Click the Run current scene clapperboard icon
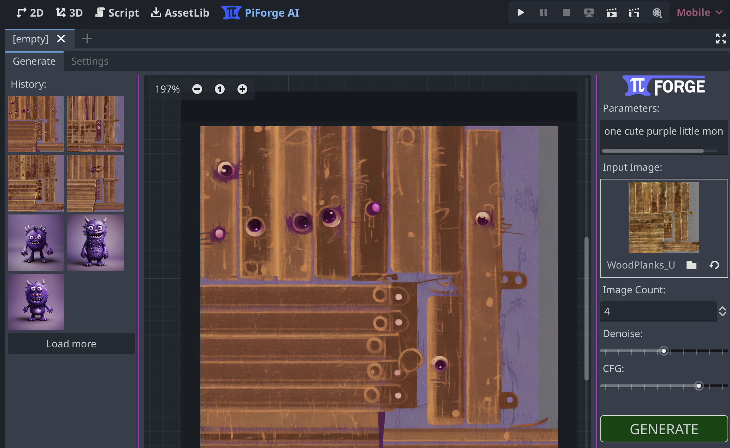The image size is (730, 448). click(611, 13)
